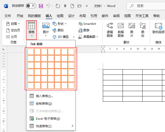Create a new blank document icon
This screenshot has width=165, height=132.
[72, 6]
